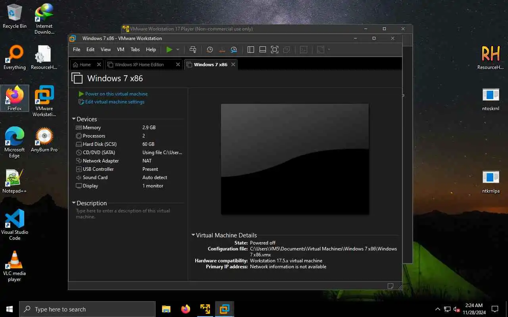Open the stretch display dropdown arrow

(329, 50)
